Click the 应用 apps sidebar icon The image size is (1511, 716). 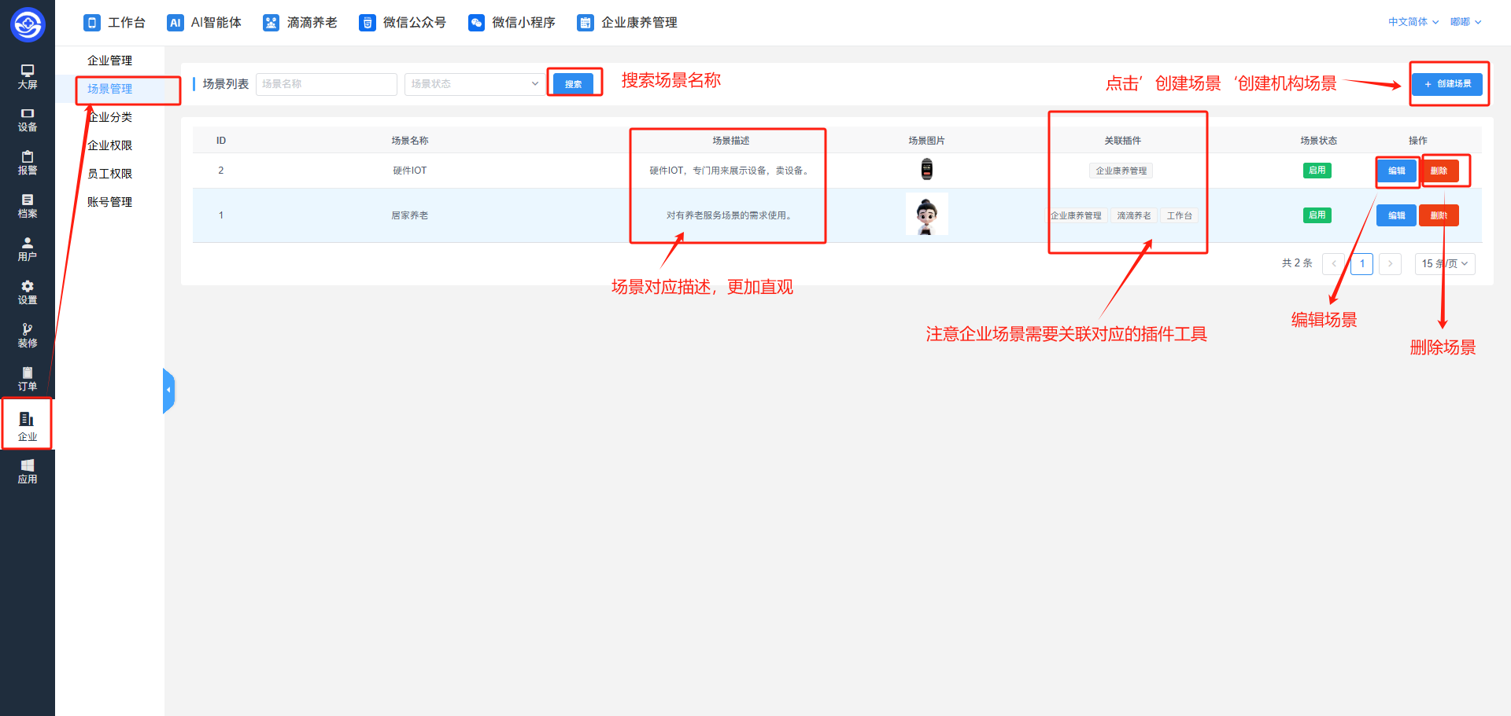pyautogui.click(x=28, y=472)
